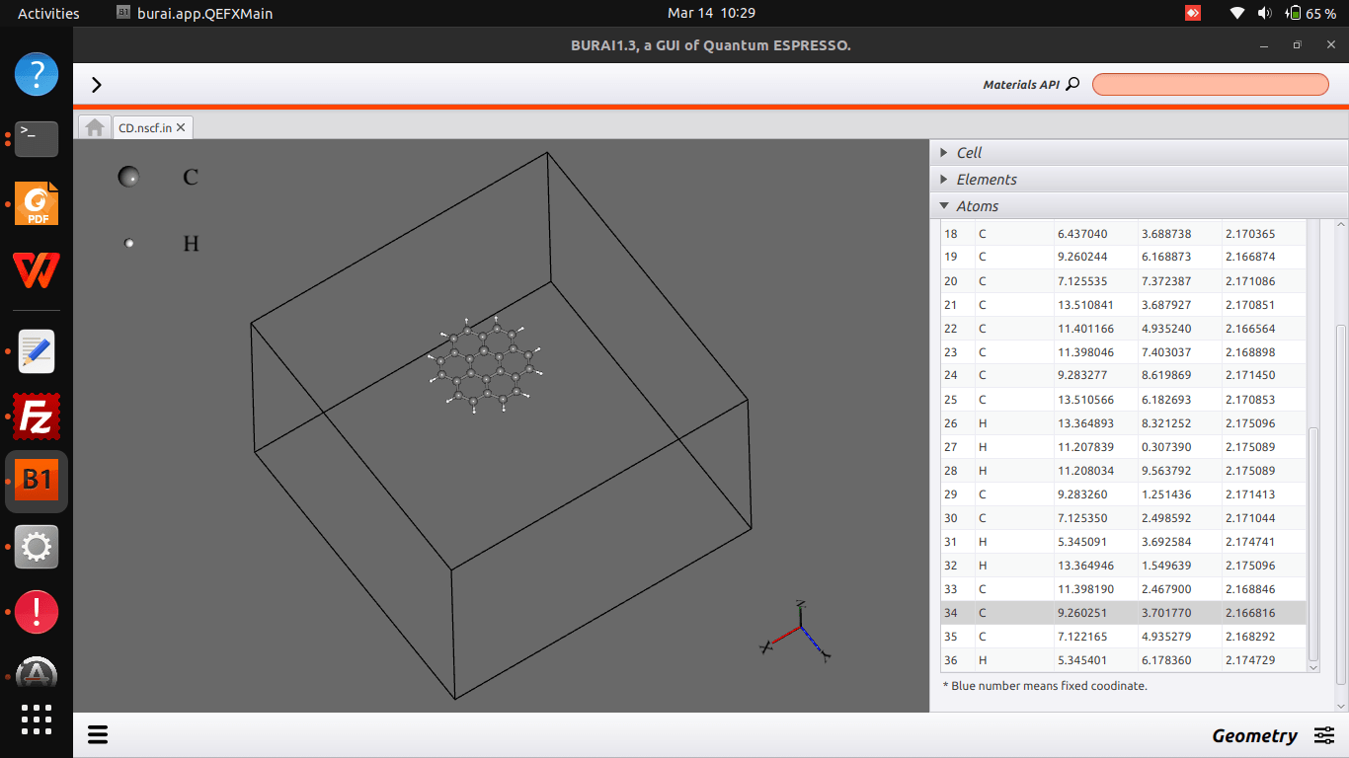
Task: Click inside the Materials API search field
Action: pos(1209,84)
